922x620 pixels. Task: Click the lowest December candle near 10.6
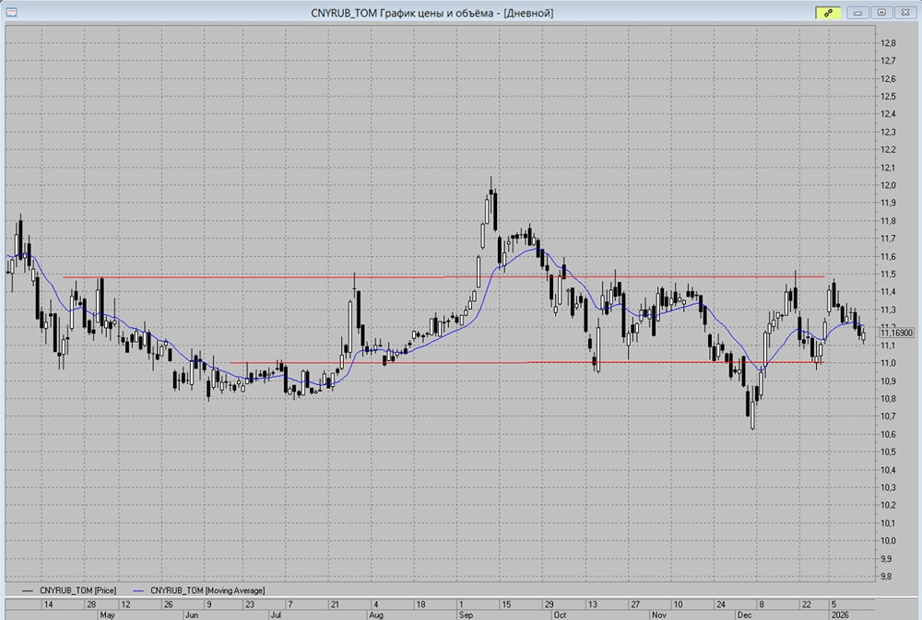coord(752,415)
